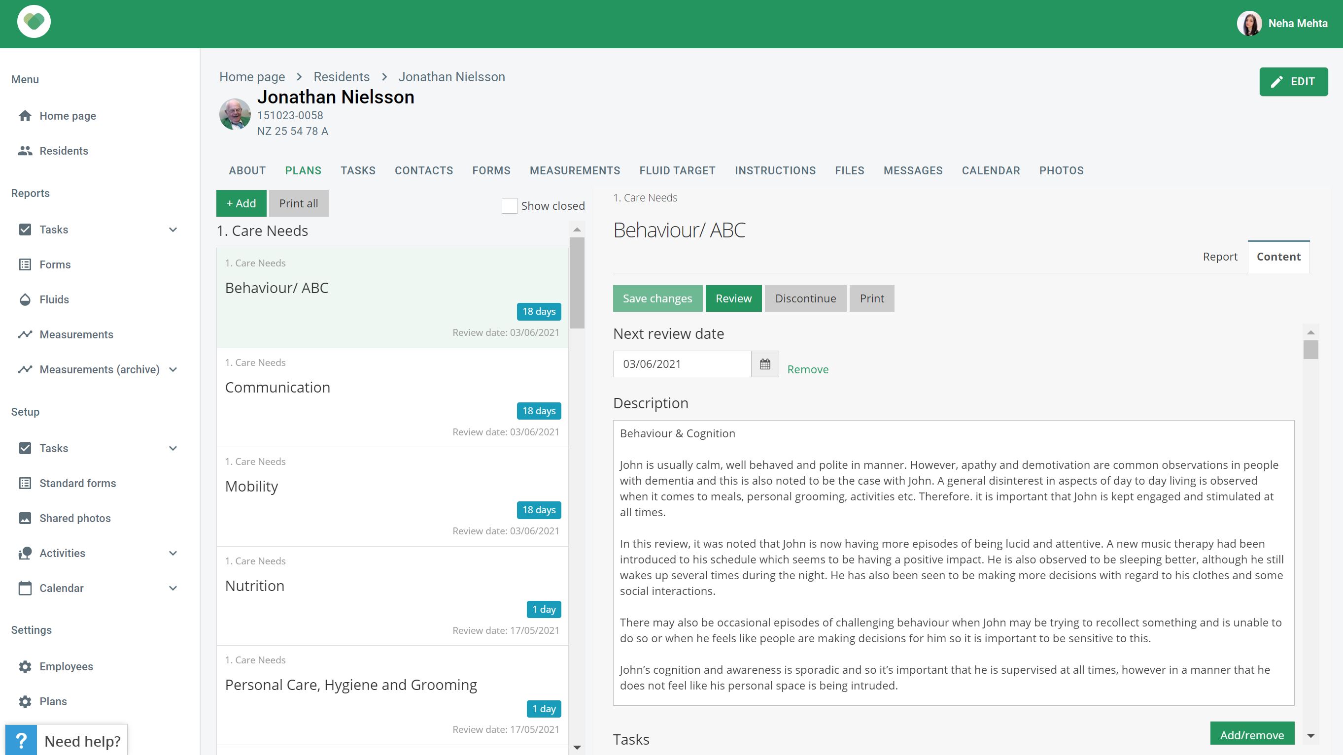Image resolution: width=1343 pixels, height=755 pixels.
Task: Expand the Reports Tasks submenu chevron
Action: point(173,230)
